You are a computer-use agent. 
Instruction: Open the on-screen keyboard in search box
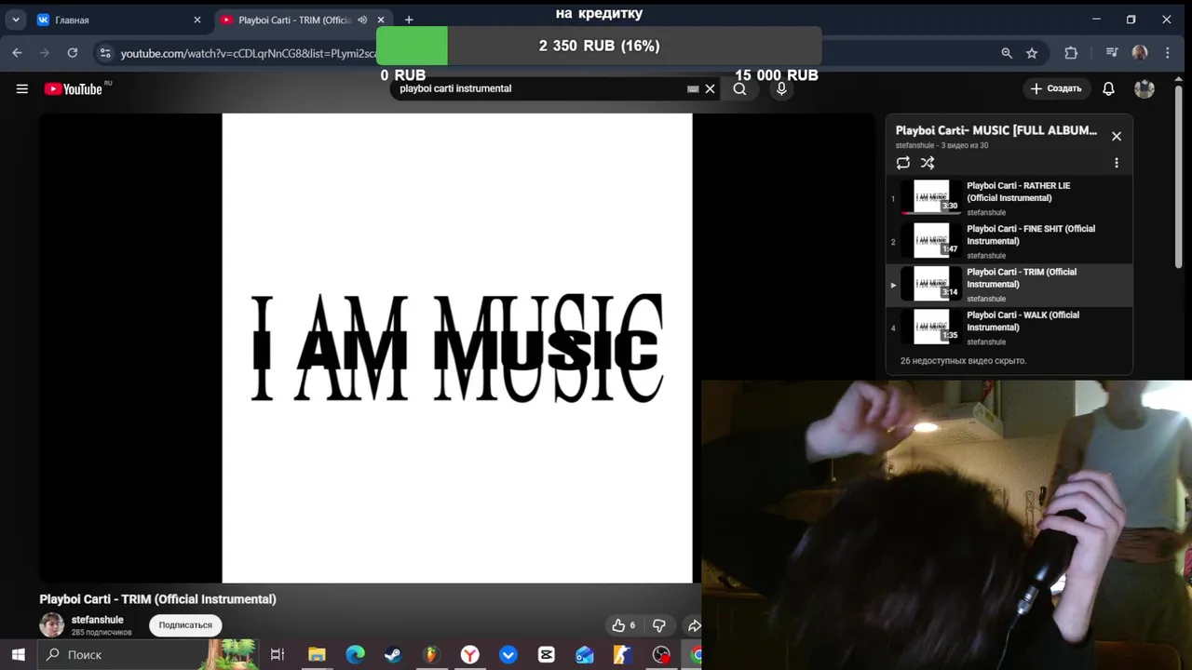click(x=693, y=89)
